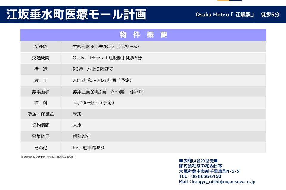
Task: Select the 所在地 label cell
Action: tap(41, 47)
